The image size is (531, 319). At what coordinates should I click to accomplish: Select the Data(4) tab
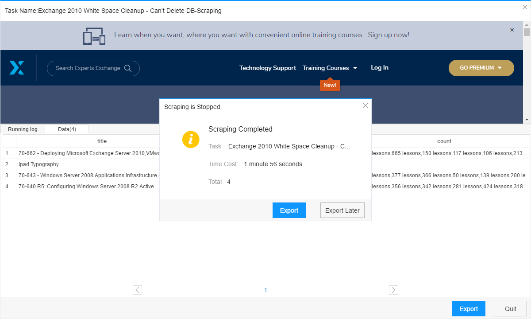(x=67, y=129)
